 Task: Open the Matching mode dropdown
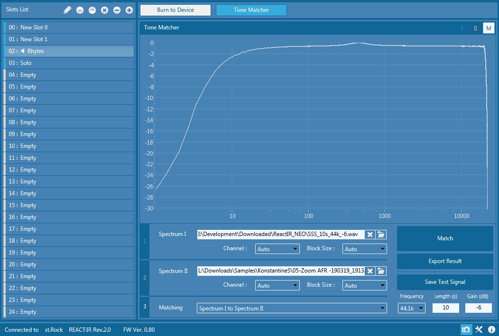[x=292, y=308]
